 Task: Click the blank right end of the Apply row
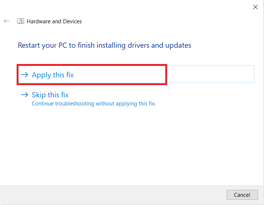tap(211, 74)
